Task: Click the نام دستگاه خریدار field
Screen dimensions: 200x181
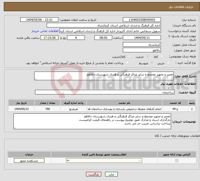Action: tap(104, 25)
